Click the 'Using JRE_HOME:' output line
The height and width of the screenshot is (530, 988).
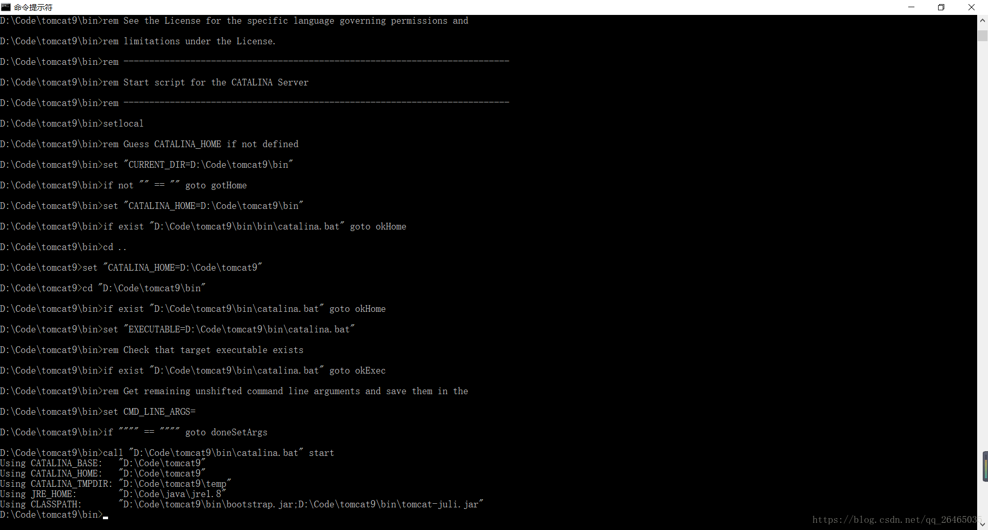113,494
